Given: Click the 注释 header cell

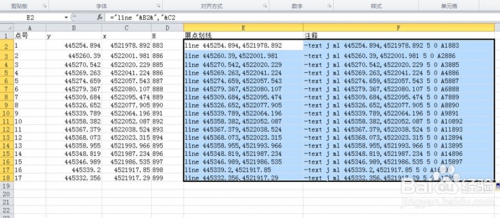Looking at the screenshot, I should pos(399,35).
